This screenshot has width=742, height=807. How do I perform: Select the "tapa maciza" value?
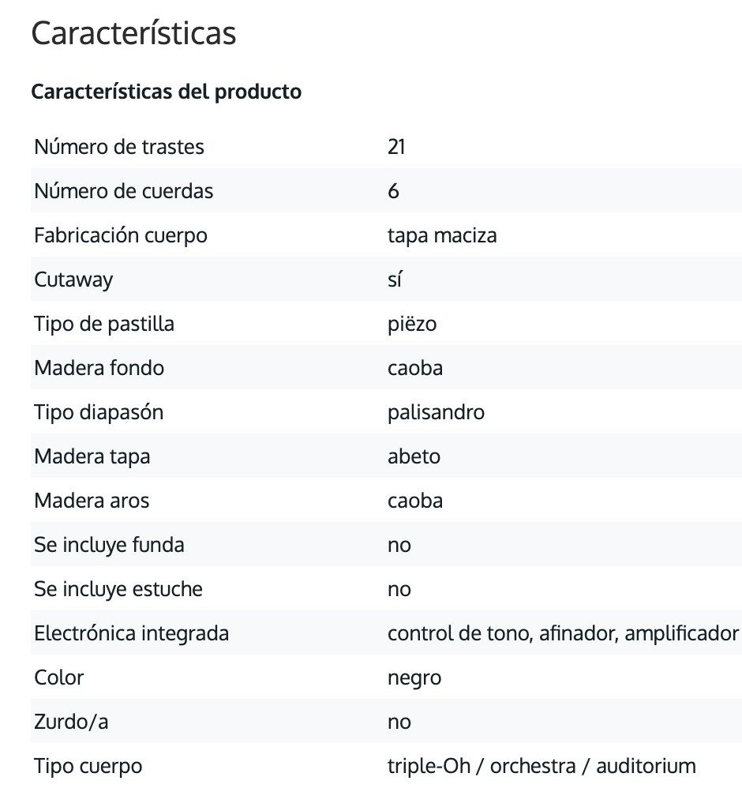pos(442,235)
